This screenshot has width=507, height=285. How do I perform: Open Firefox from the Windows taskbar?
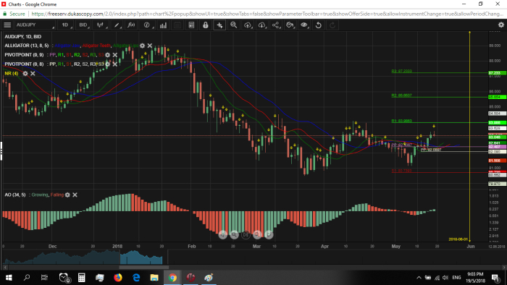click(x=118, y=277)
